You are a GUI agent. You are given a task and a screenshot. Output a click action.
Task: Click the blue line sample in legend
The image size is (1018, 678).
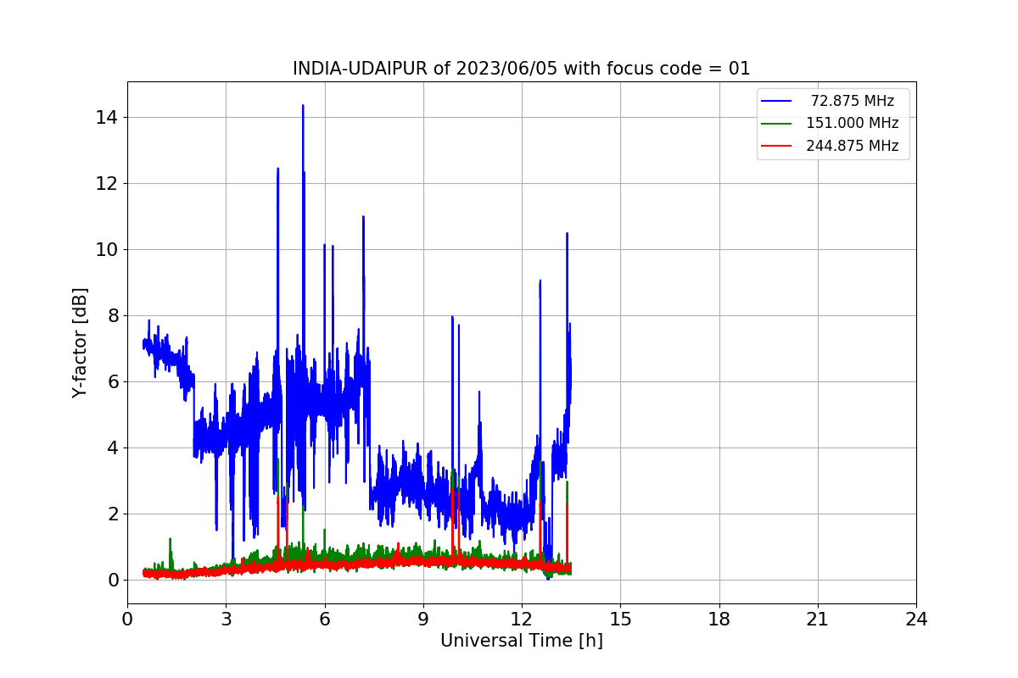[x=777, y=101]
